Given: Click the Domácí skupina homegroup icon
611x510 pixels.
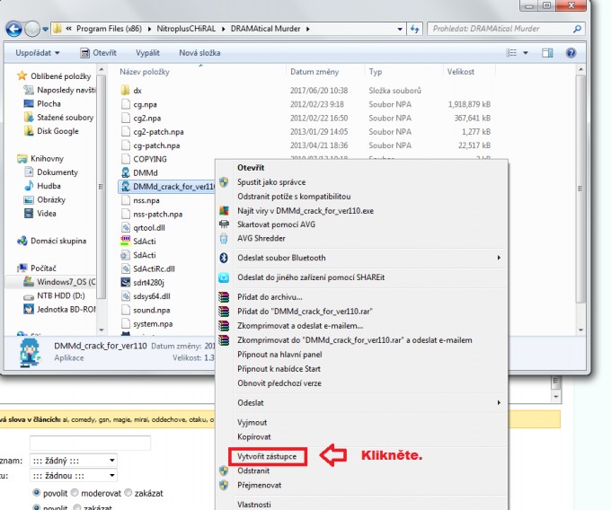Looking at the screenshot, I should click(x=22, y=241).
